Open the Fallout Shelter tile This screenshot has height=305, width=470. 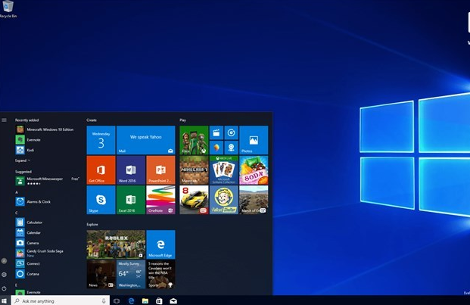(x=224, y=200)
